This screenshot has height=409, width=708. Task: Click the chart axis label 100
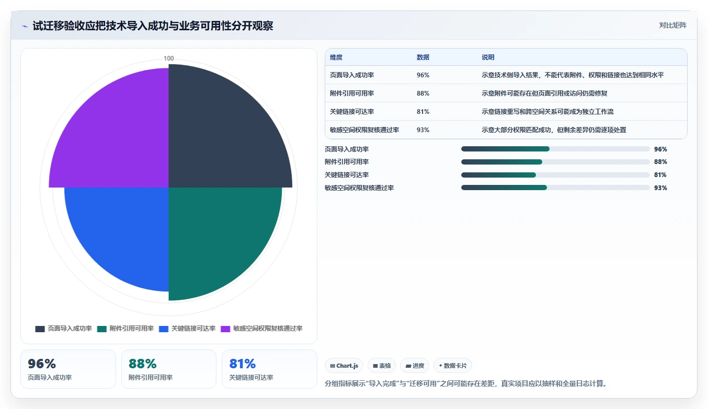[169, 59]
